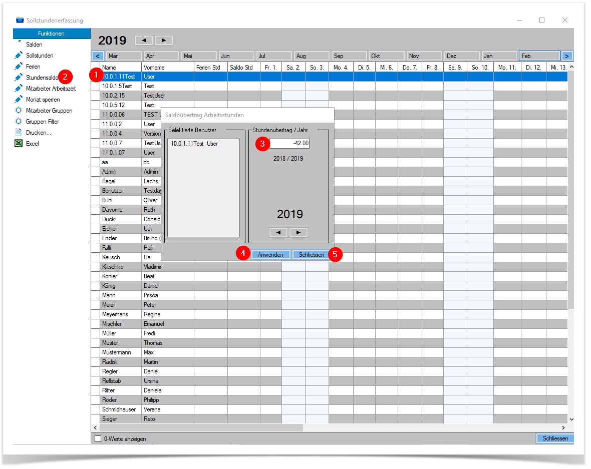Open the Gruppen Filter function
This screenshot has width=591, height=469.
(43, 121)
